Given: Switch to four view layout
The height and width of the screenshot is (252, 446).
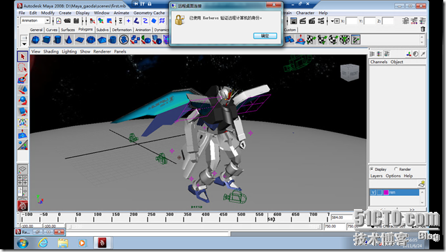Looking at the screenshot, I should tap(23, 180).
